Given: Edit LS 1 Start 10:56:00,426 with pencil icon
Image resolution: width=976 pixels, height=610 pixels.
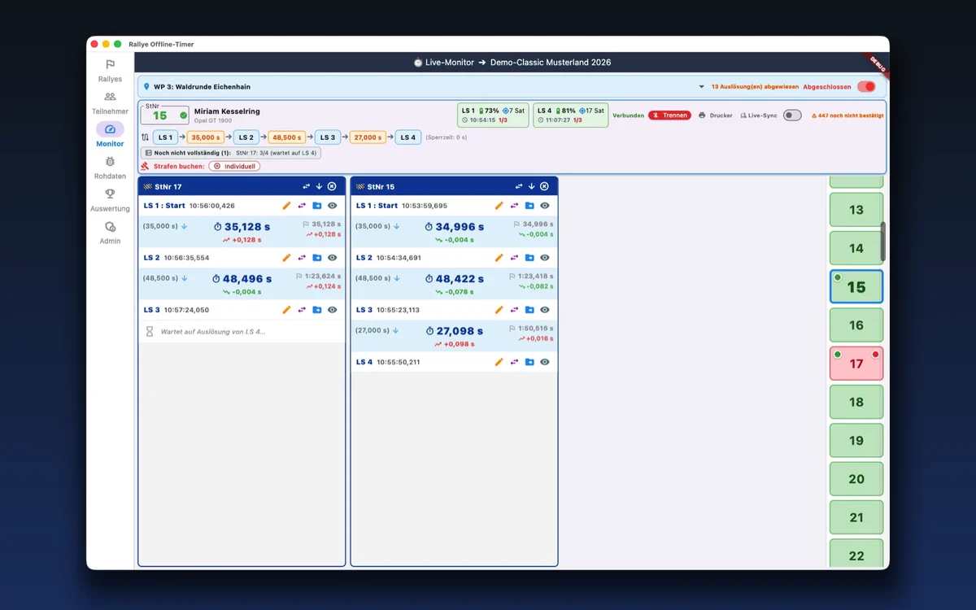Looking at the screenshot, I should pos(286,206).
